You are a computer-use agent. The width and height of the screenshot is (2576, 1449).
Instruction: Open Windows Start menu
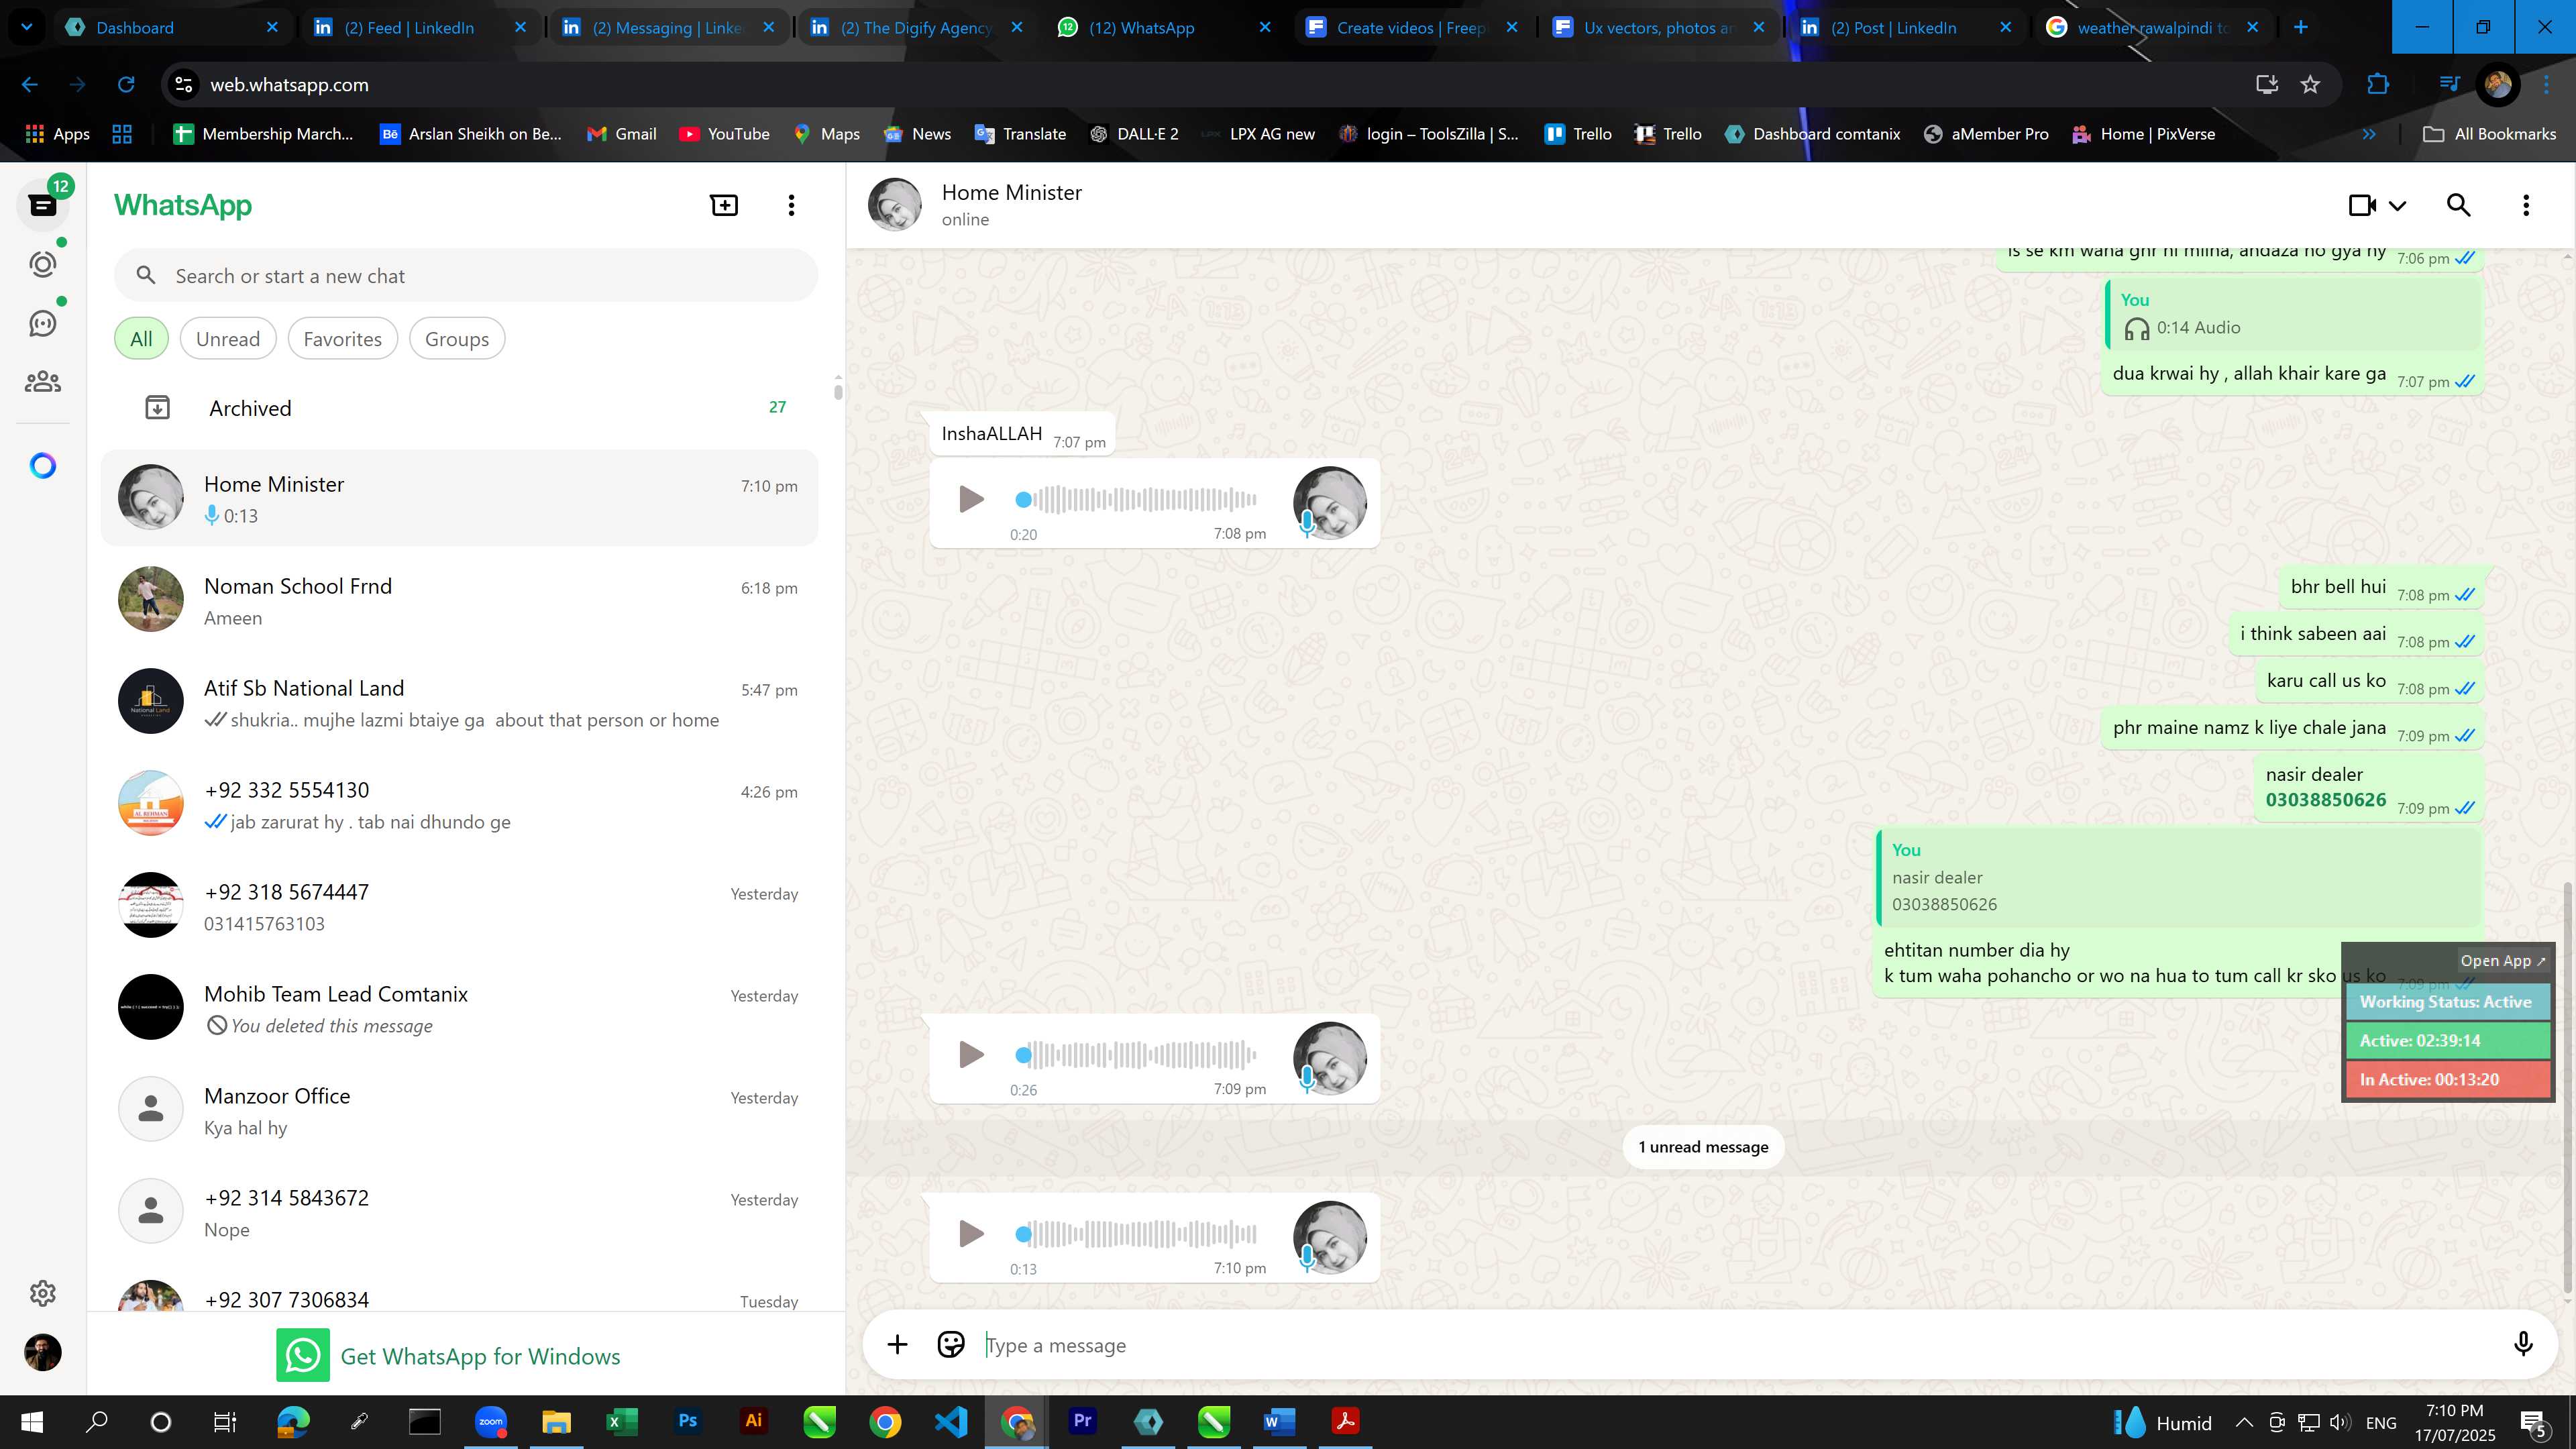pyautogui.click(x=32, y=1421)
